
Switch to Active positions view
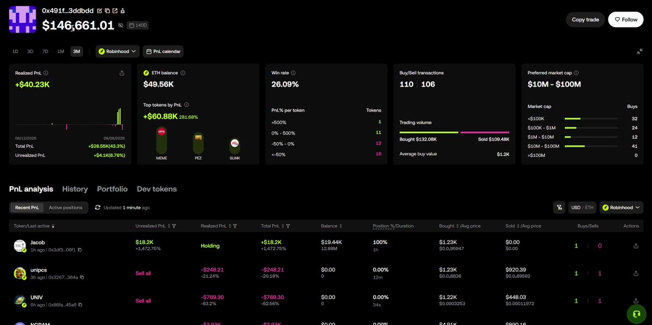(x=66, y=207)
